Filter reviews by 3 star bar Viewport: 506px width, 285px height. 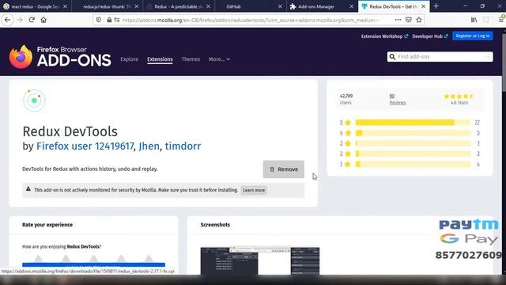413,143
